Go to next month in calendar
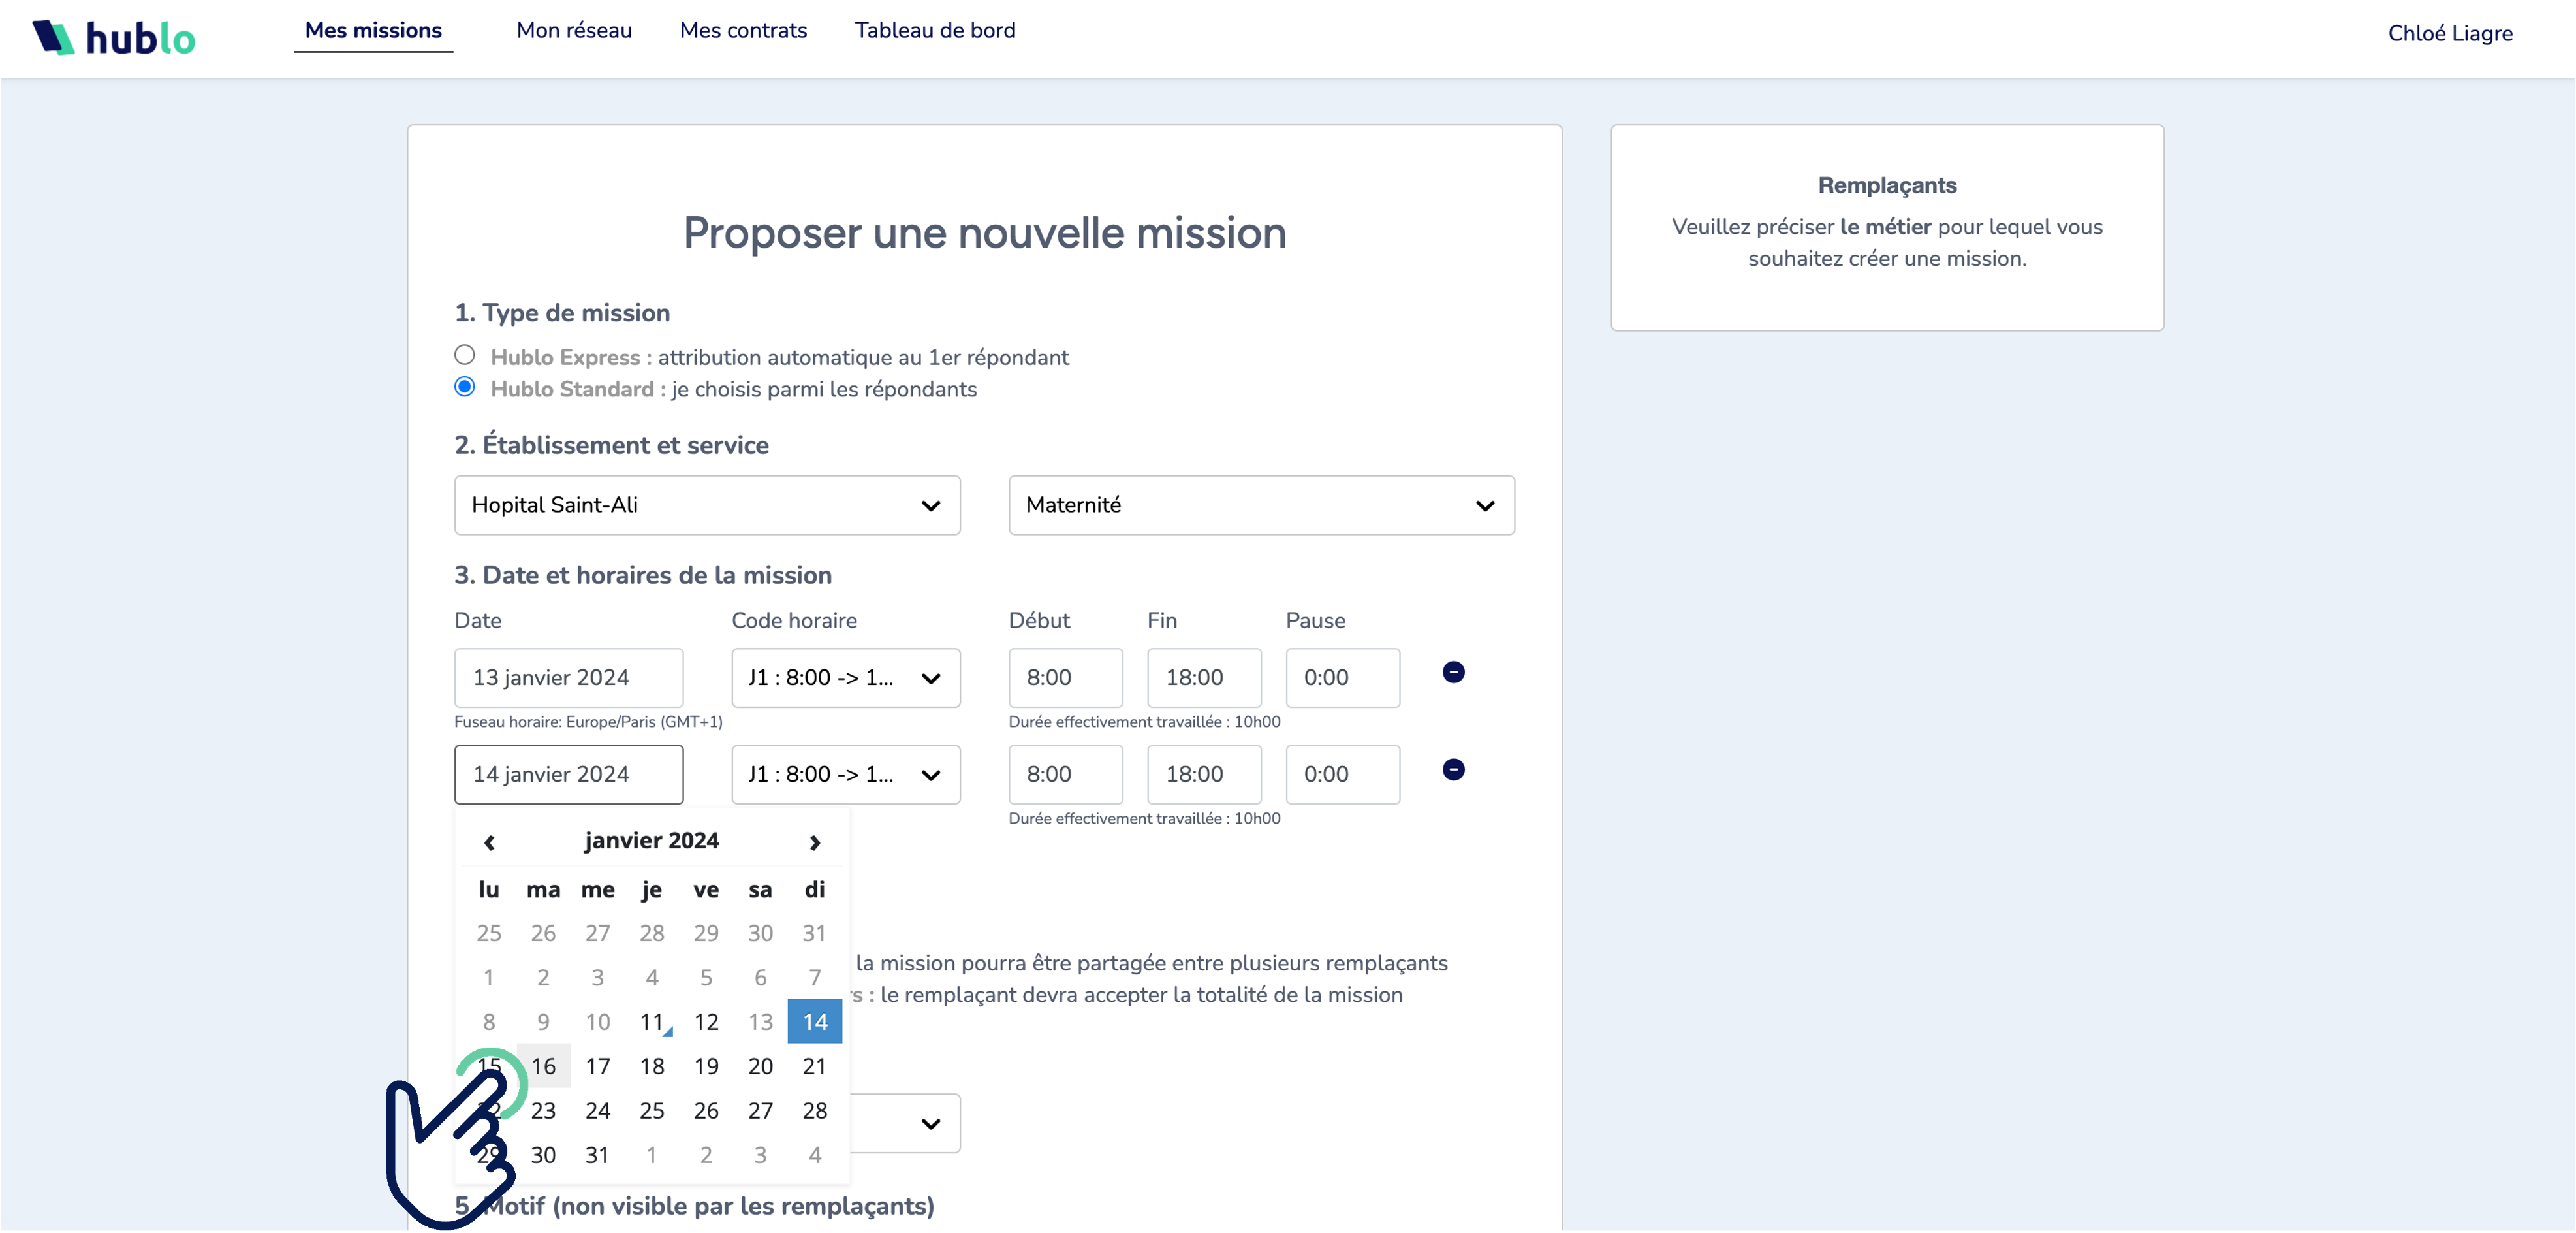The width and height of the screenshot is (2576, 1233). [814, 842]
